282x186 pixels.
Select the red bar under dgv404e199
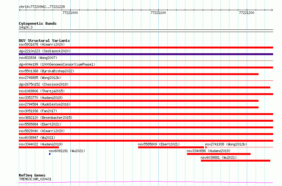[146, 67]
